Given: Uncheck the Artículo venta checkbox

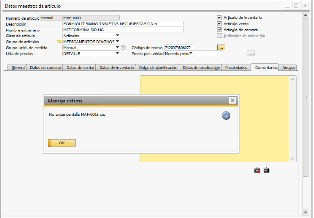Looking at the screenshot, I should click(219, 24).
